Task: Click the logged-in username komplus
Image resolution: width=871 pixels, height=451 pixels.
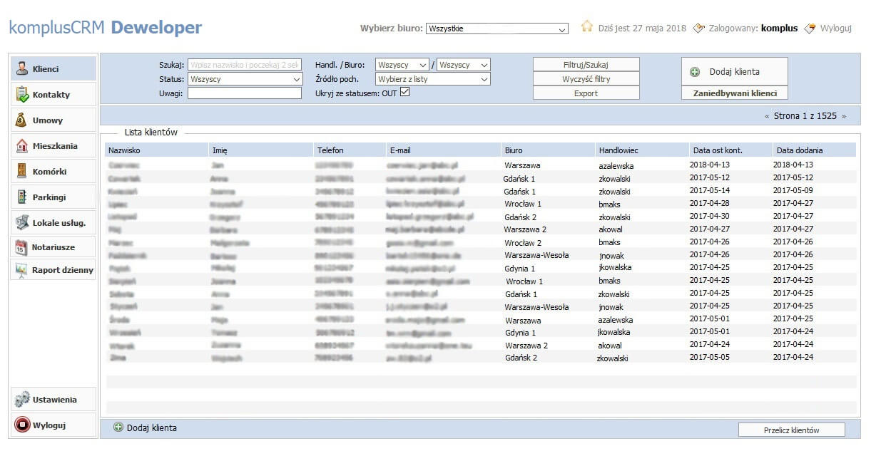Action: [x=780, y=28]
